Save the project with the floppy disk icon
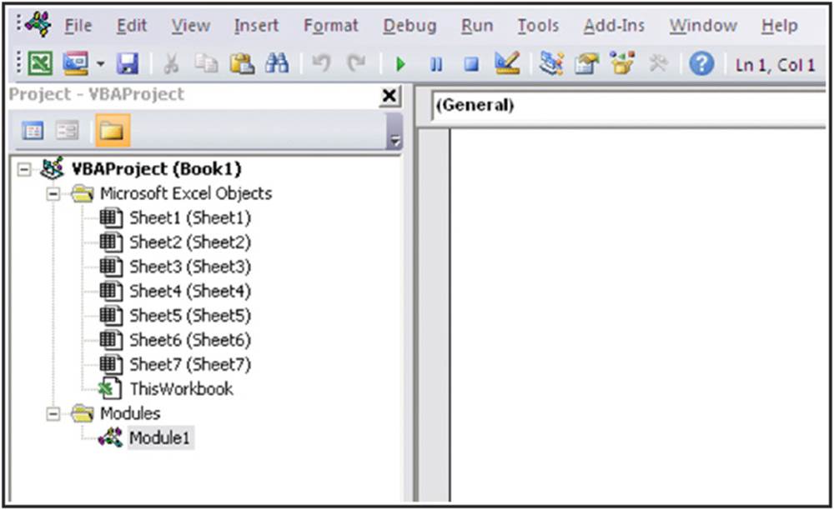This screenshot has width=834, height=510. point(127,64)
